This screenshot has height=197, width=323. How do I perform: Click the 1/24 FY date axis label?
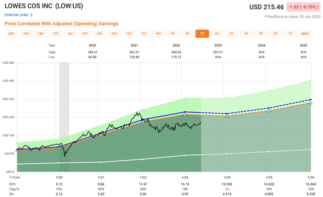tap(227, 177)
